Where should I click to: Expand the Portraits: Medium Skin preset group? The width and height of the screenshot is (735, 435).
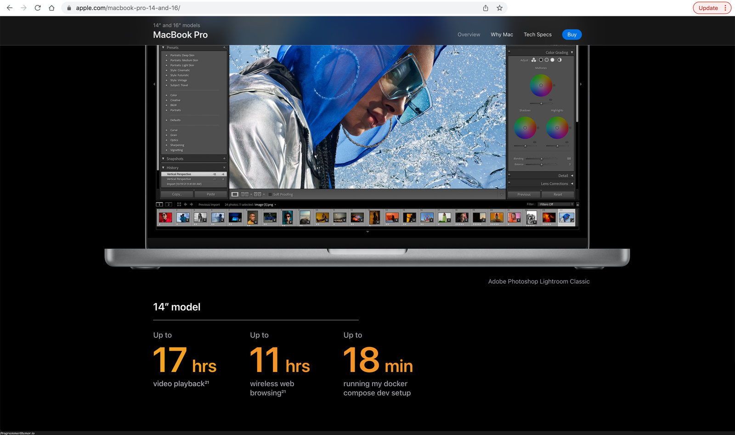tap(167, 60)
